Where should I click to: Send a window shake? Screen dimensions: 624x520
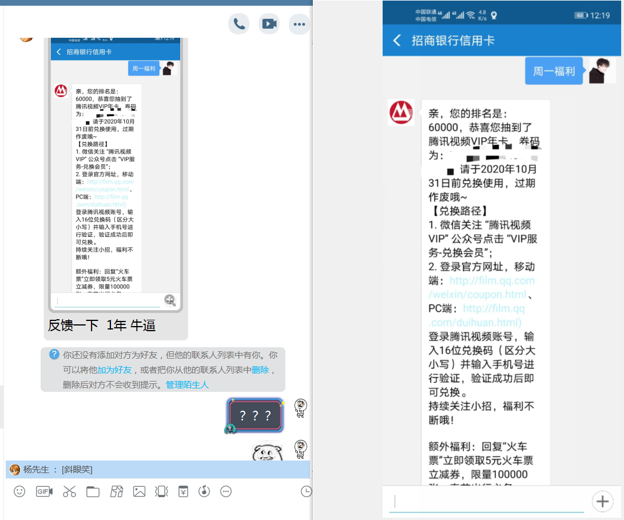[x=161, y=491]
